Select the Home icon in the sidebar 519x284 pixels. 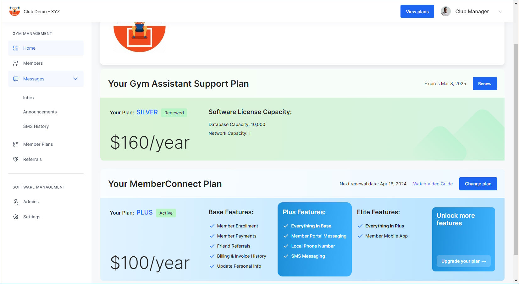[x=15, y=48]
